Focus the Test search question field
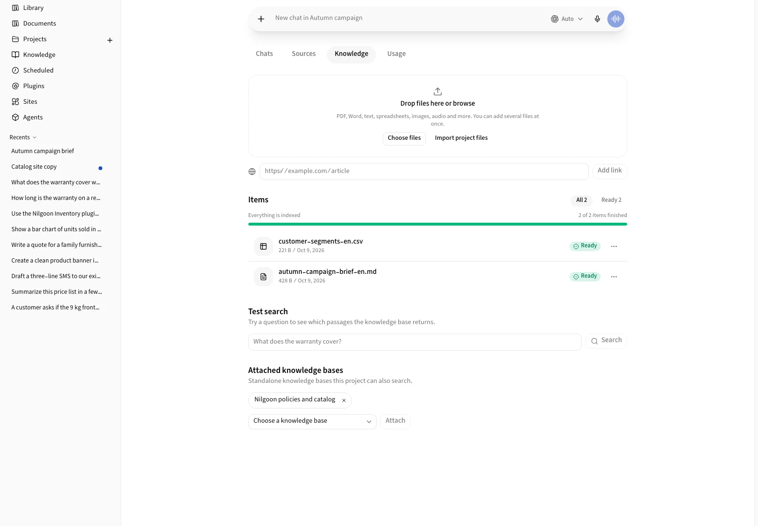The height and width of the screenshot is (526, 758). [415, 342]
